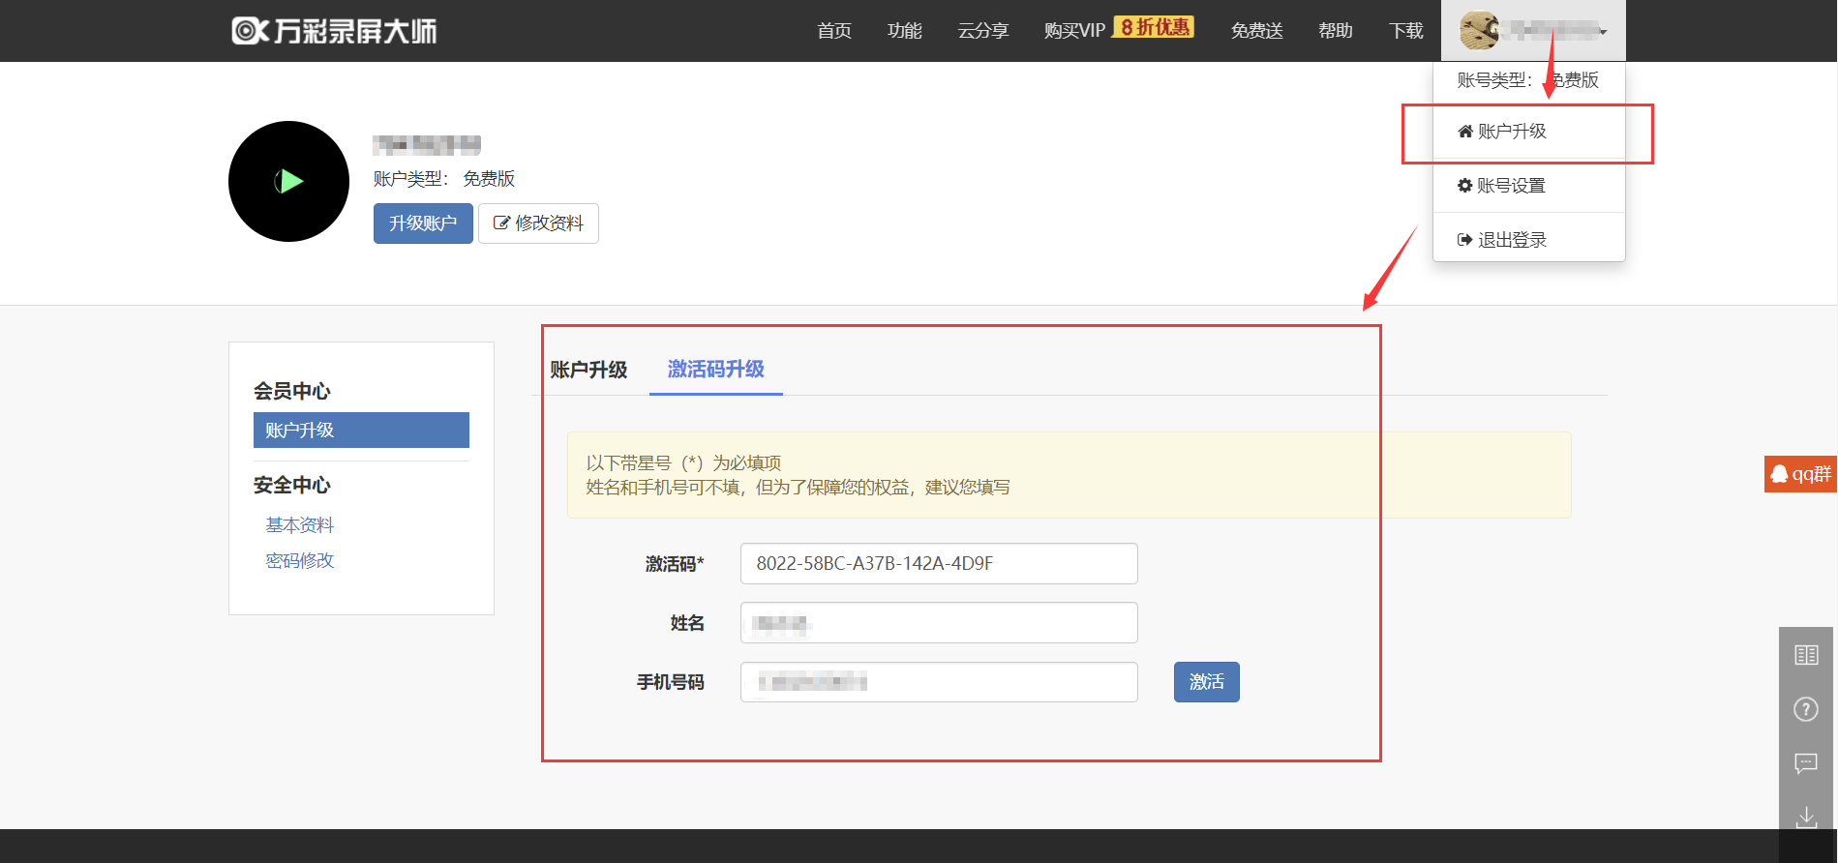The width and height of the screenshot is (1838, 863).
Task: Select 退出登录 in the dropdown menu
Action: pos(1528,240)
